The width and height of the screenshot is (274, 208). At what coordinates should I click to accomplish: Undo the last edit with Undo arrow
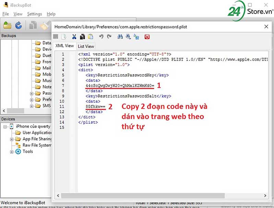(x=101, y=37)
